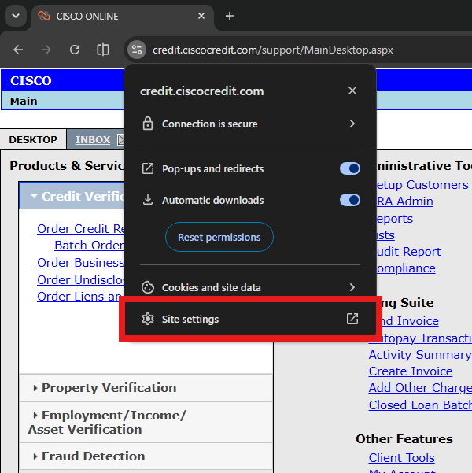Expand Cookies and site data chevron
Screen dimensions: 472x473
click(x=352, y=287)
